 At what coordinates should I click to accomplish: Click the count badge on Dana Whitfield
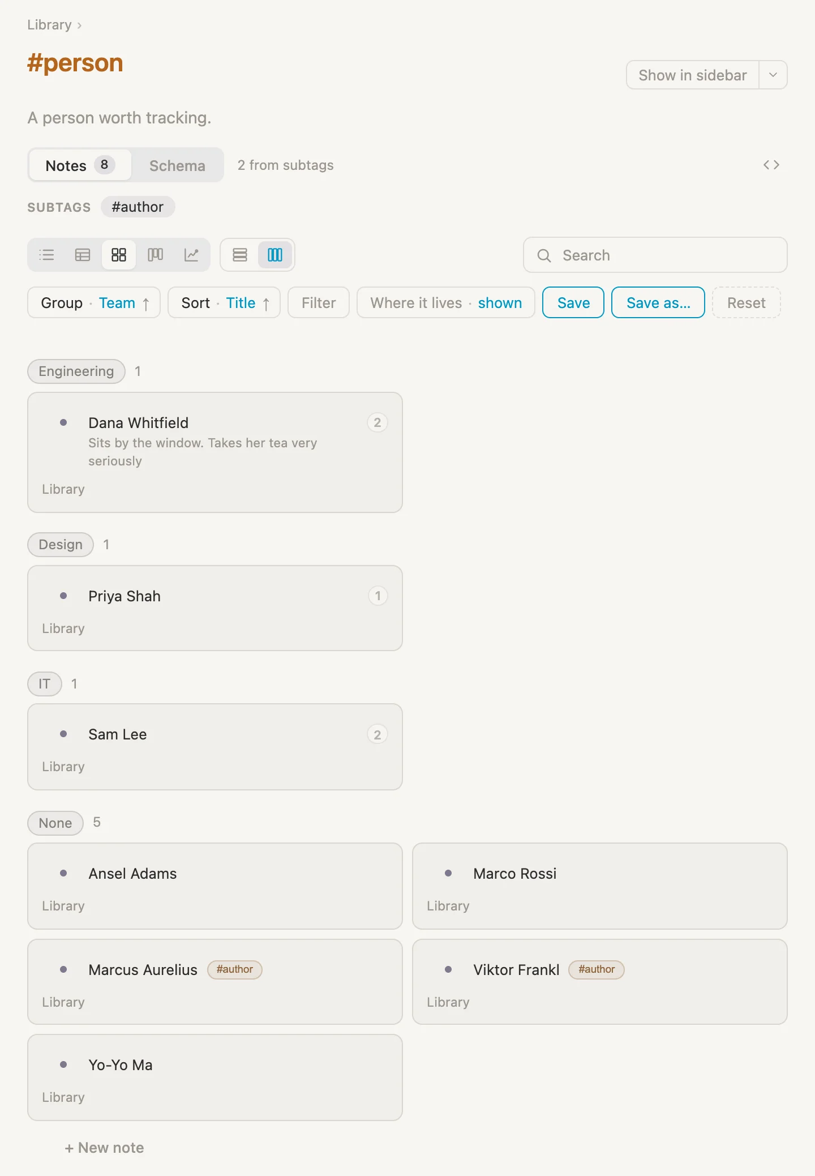point(378,422)
